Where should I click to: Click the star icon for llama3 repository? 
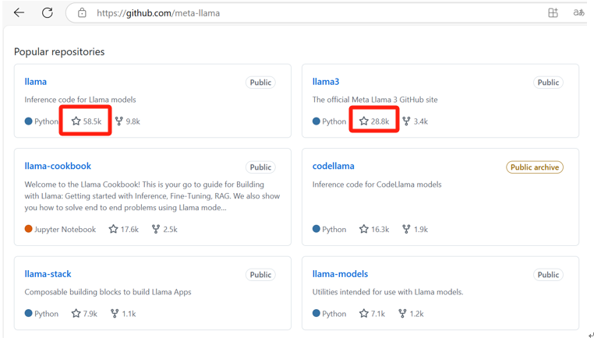click(x=364, y=121)
